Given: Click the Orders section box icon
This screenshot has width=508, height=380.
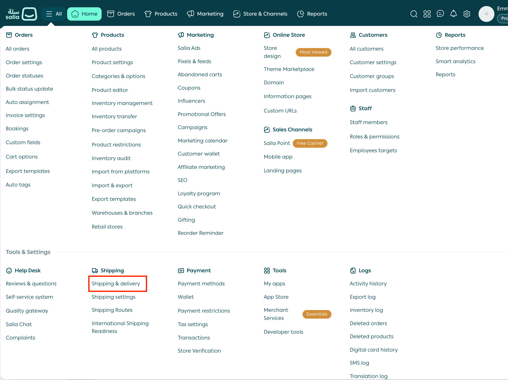Looking at the screenshot, I should pyautogui.click(x=9, y=35).
